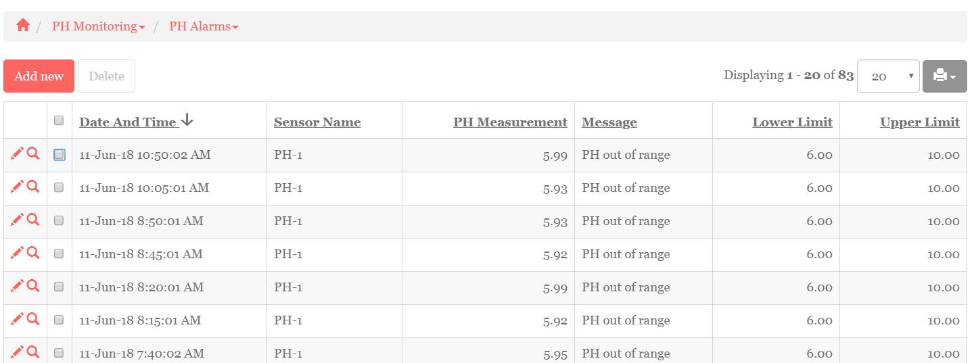
Task: Toggle the select-all checkbox in header
Action: point(59,120)
